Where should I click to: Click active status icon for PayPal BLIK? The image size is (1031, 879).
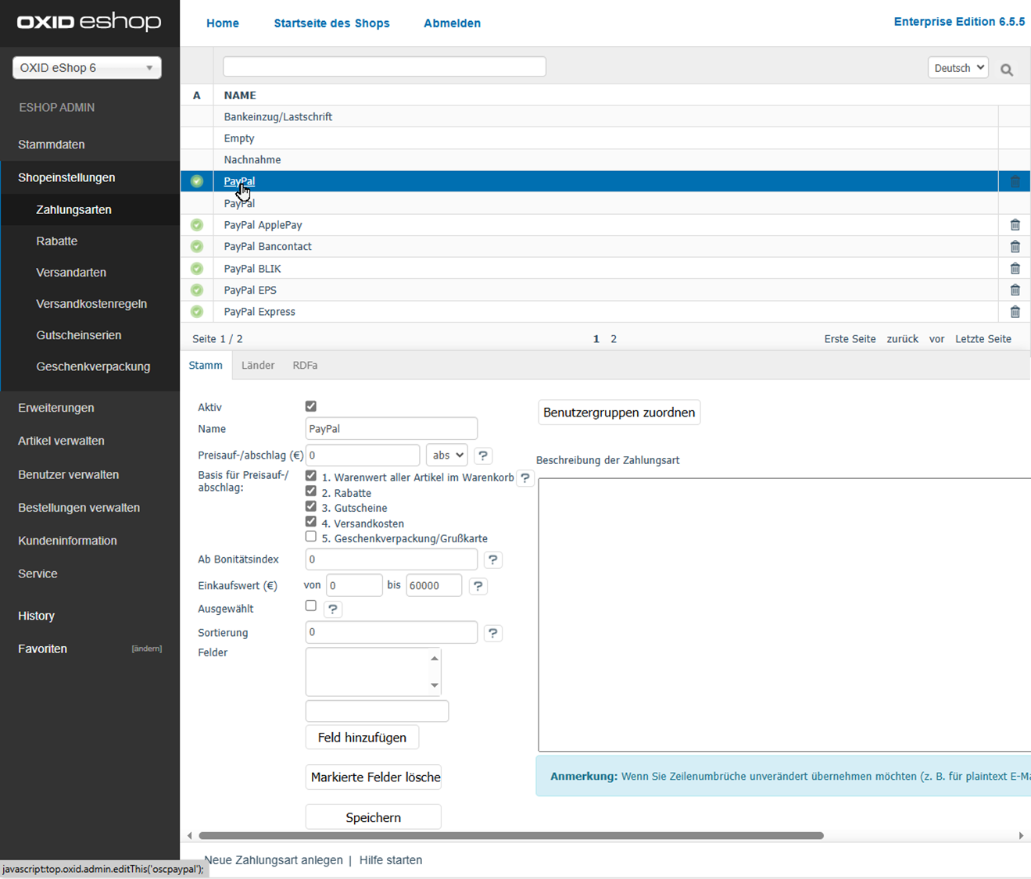click(x=197, y=269)
